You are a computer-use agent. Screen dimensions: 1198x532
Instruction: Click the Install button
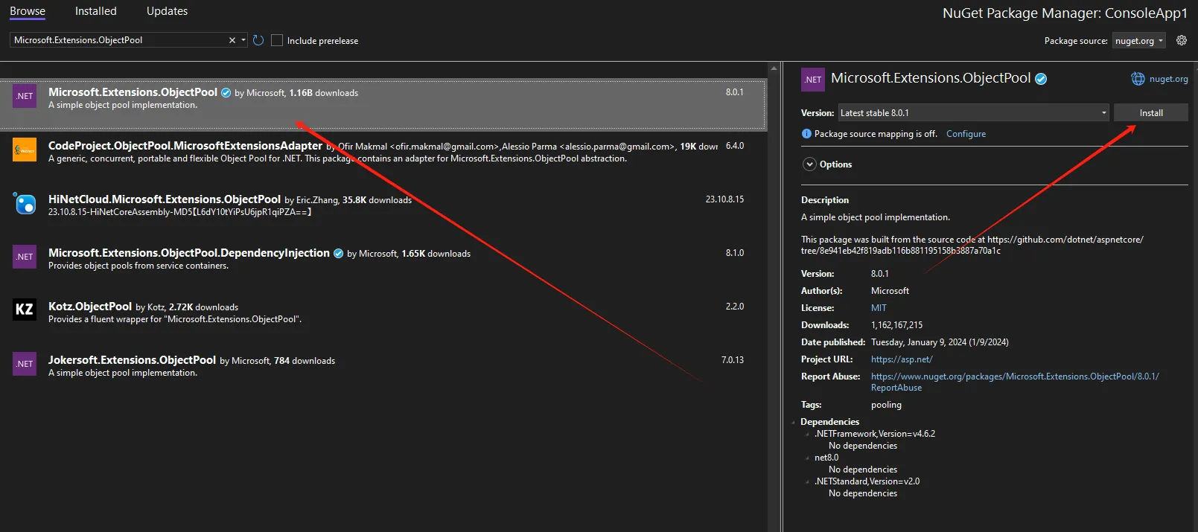(x=1151, y=113)
